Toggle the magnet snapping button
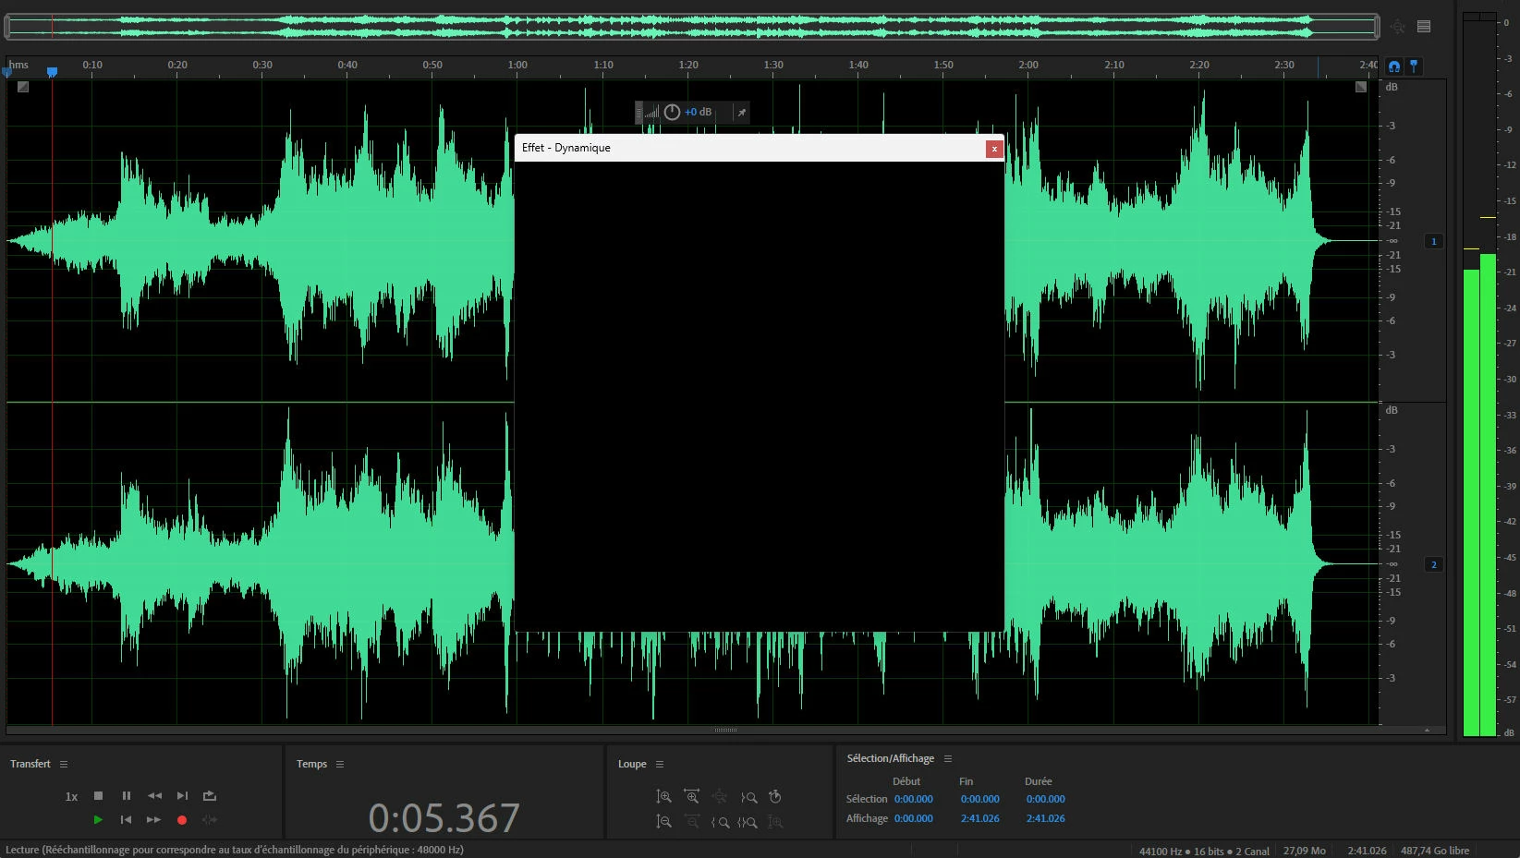The height and width of the screenshot is (858, 1520). click(1394, 66)
